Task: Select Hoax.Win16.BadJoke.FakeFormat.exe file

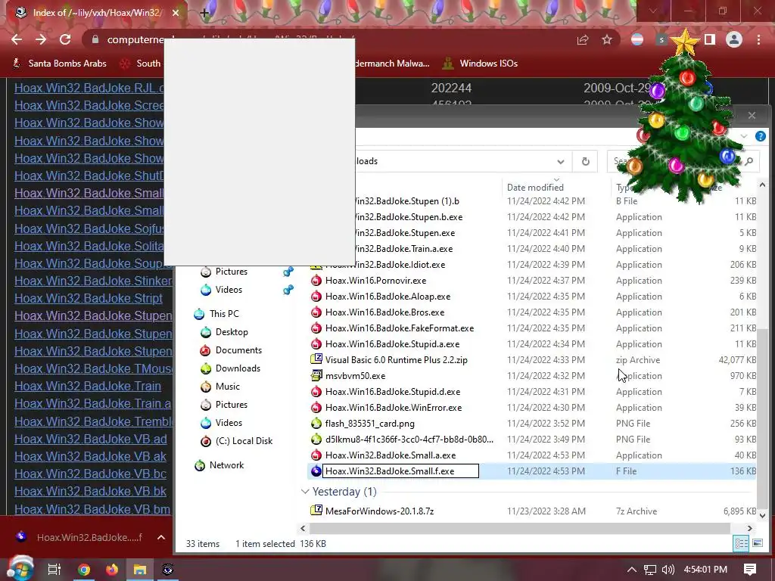Action: (x=400, y=328)
